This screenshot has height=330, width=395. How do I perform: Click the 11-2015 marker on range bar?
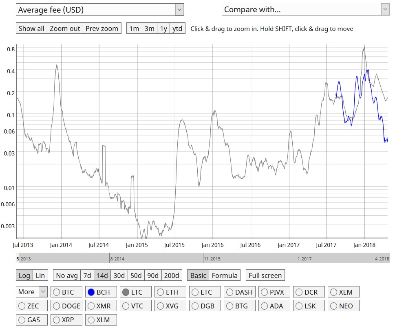(212, 259)
